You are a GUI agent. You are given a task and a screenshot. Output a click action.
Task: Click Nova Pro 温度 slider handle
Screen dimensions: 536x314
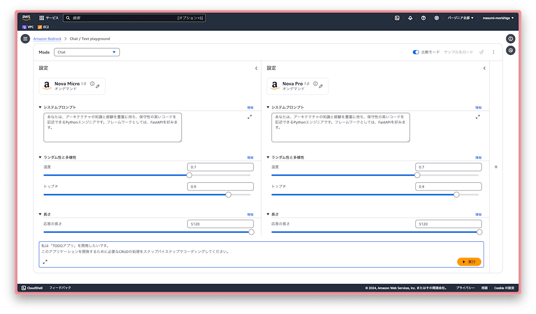417,175
